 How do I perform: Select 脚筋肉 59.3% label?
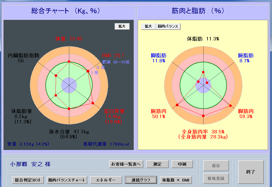point(246,114)
